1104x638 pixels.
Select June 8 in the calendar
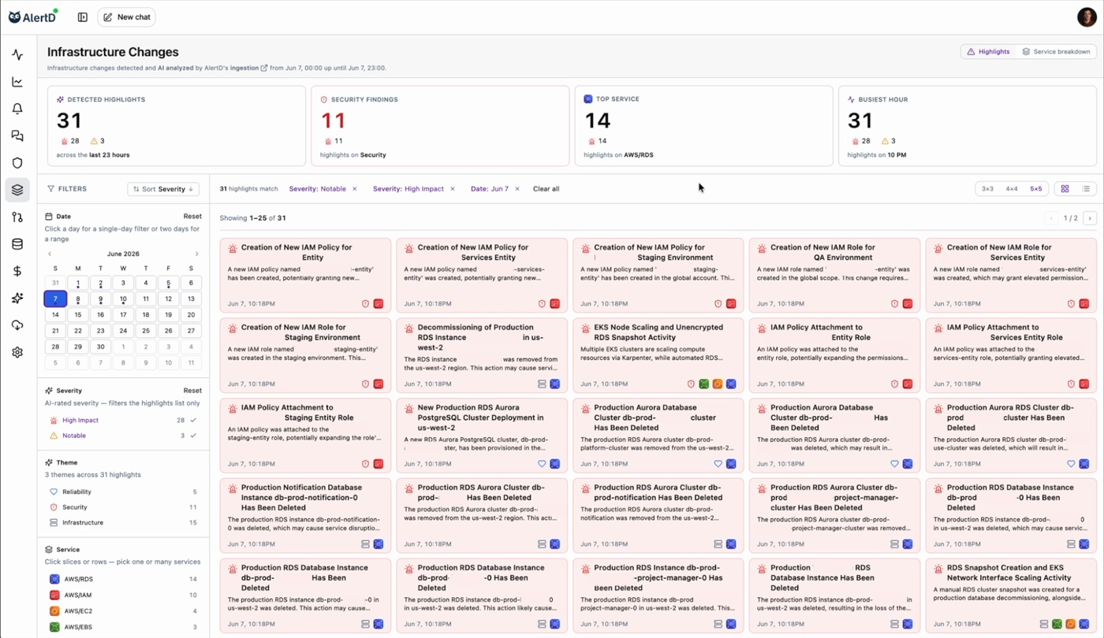tap(77, 299)
